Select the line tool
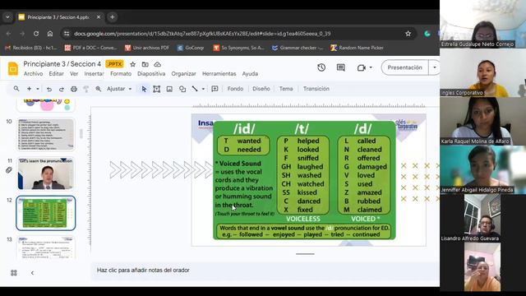This screenshot has height=296, width=526. 195,89
